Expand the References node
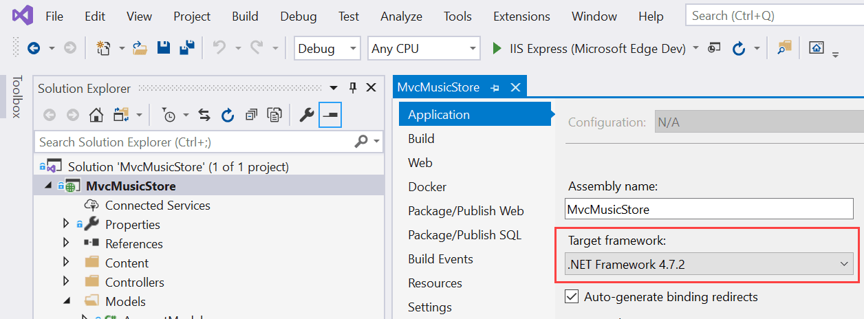 66,243
